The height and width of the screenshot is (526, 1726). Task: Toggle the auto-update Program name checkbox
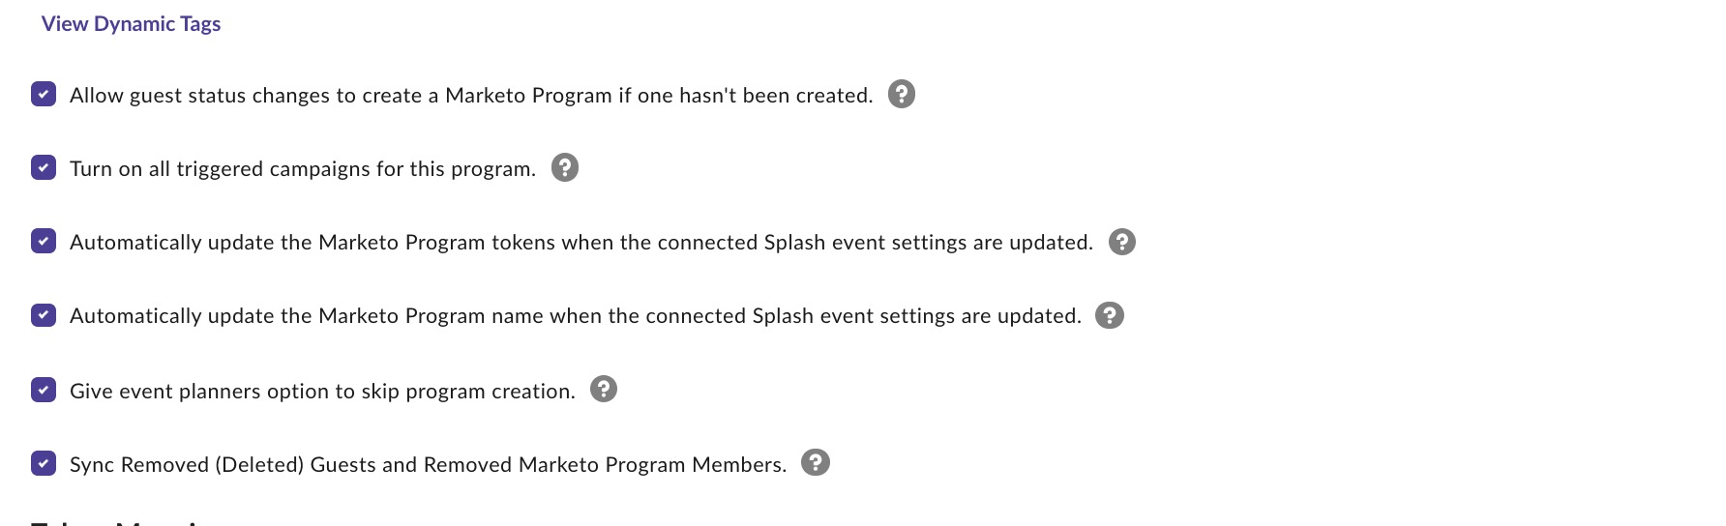pos(44,315)
